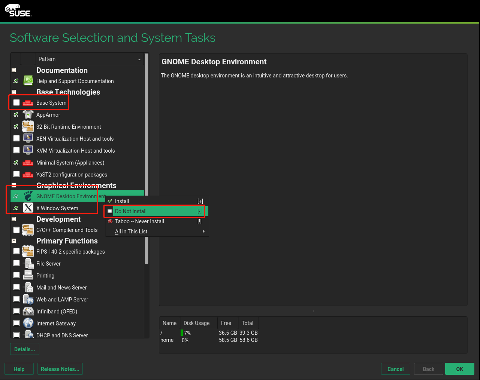Toggle the Base System checkbox

16,102
